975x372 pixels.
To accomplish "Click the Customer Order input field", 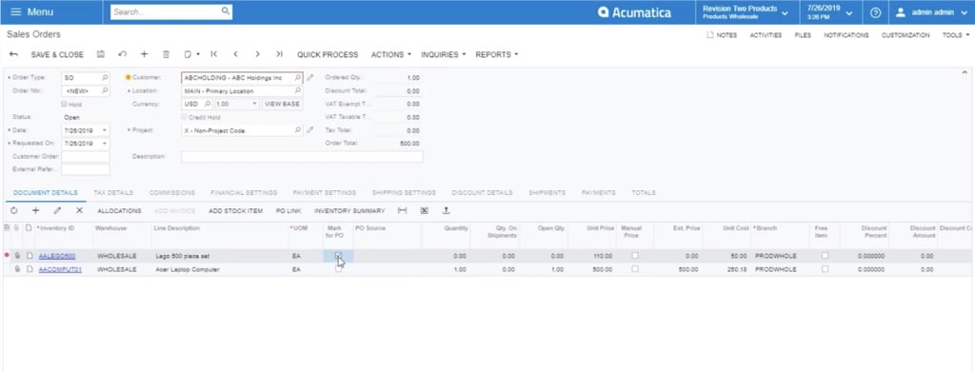I will 85,156.
